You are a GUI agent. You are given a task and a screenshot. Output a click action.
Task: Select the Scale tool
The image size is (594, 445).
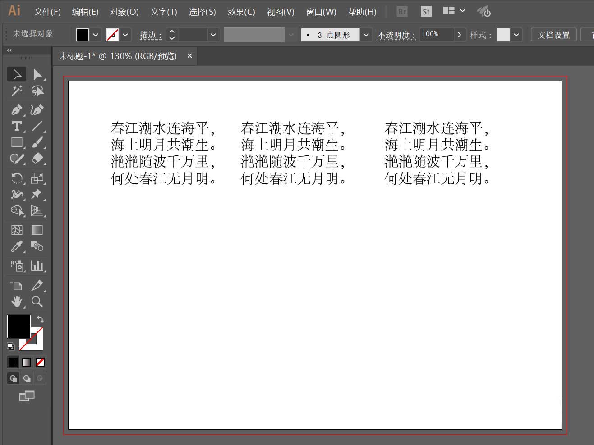tap(37, 178)
